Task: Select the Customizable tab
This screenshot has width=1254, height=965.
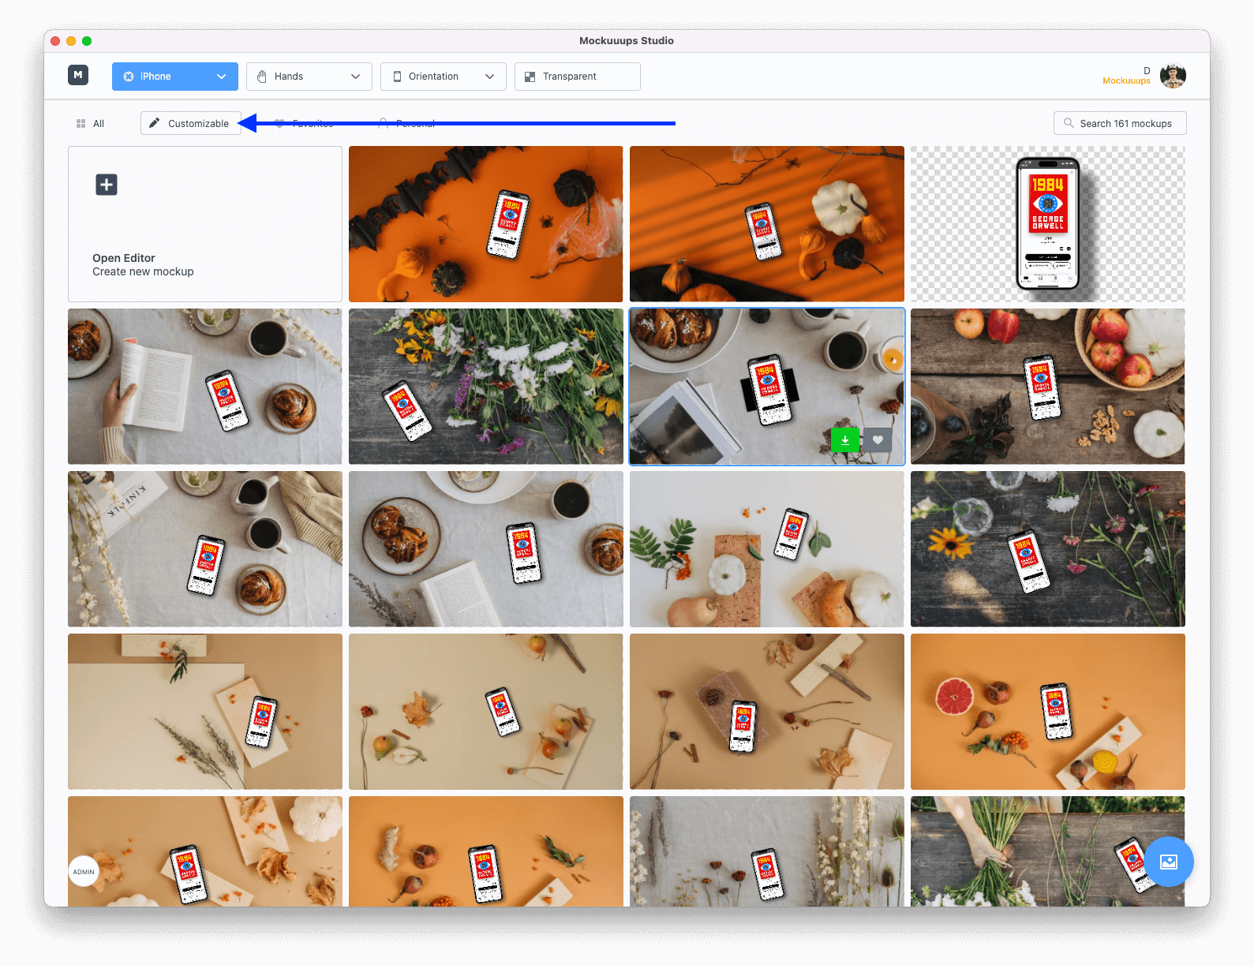Action: (198, 124)
